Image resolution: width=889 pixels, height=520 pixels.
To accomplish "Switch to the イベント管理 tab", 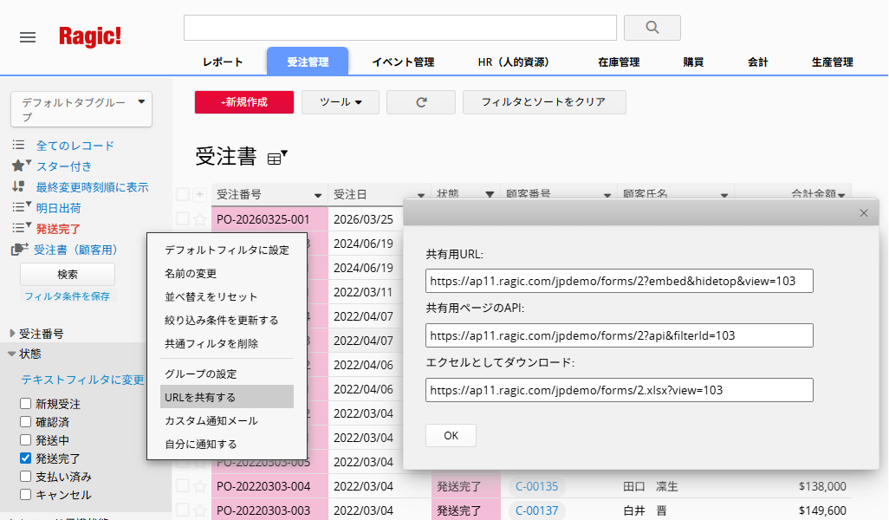I will [403, 62].
